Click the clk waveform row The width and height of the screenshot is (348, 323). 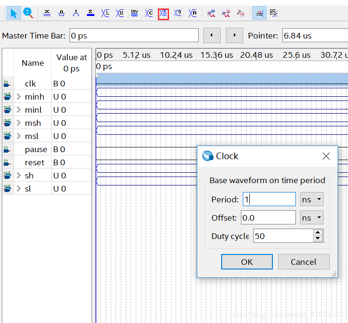[x=222, y=80]
